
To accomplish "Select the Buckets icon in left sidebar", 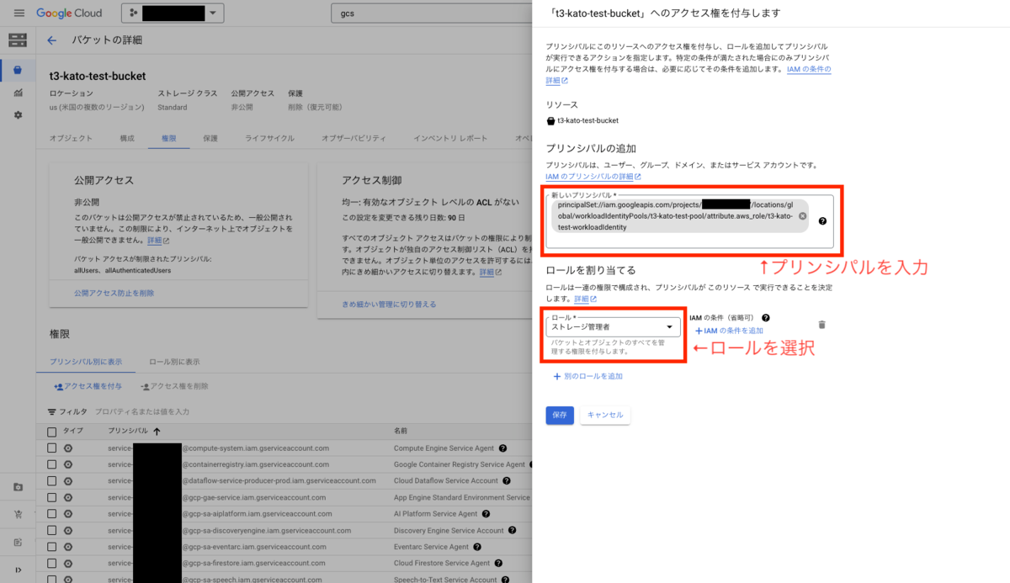I will [x=18, y=70].
